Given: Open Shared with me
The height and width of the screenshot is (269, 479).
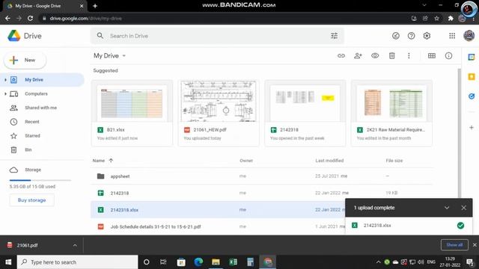Looking at the screenshot, I should click(x=42, y=108).
